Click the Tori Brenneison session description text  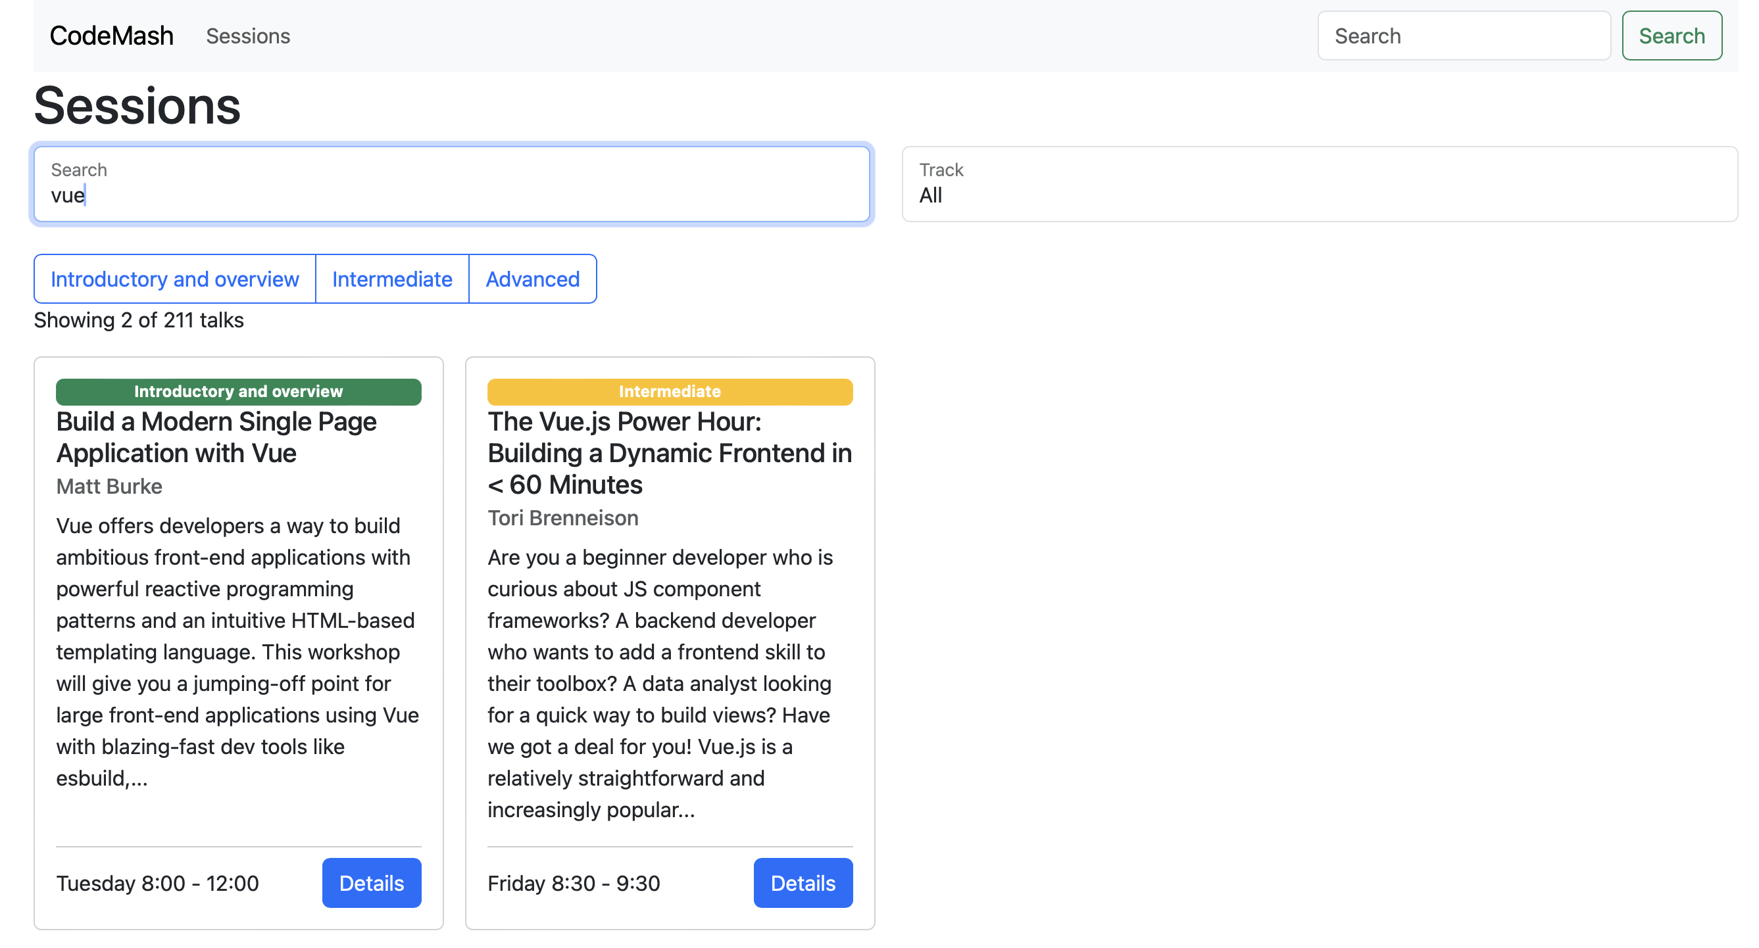tap(661, 683)
